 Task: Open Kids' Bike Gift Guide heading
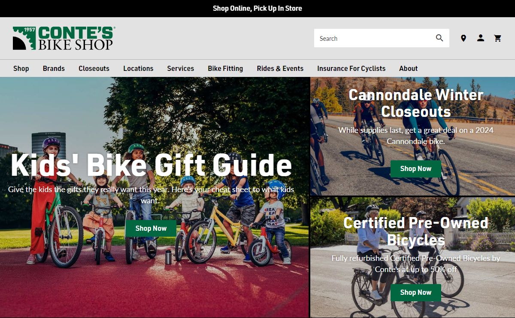coord(151,165)
